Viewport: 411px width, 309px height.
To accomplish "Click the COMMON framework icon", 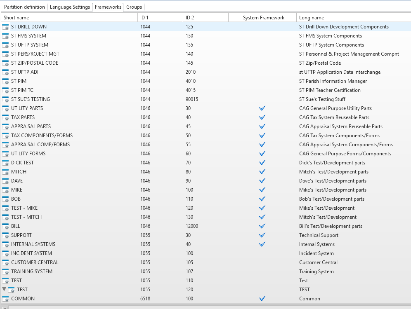I will click(5, 299).
